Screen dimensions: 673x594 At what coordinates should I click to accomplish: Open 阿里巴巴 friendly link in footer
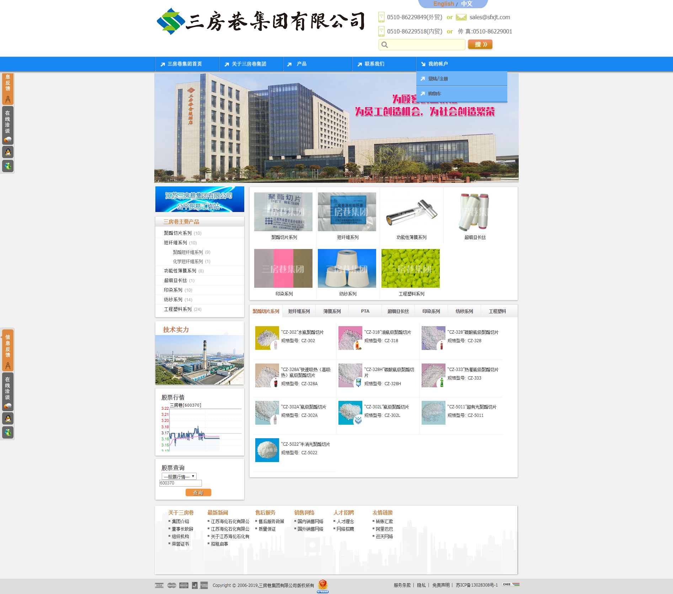pyautogui.click(x=384, y=529)
